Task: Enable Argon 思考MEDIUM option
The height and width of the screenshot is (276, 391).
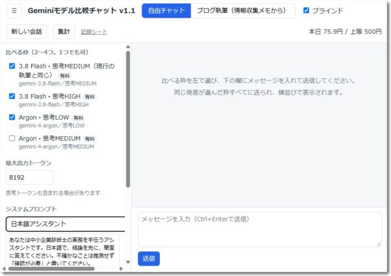Action: tap(12, 138)
